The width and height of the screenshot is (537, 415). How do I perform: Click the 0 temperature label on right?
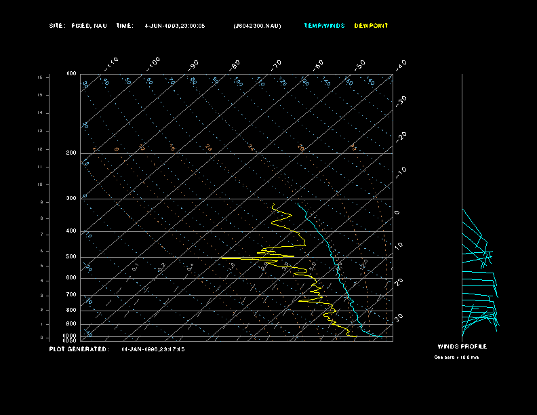397,212
